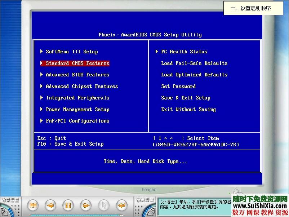Screen dimensions: 289x217
Task: Choose Load Fail-Safe Defaults
Action: click(194, 63)
